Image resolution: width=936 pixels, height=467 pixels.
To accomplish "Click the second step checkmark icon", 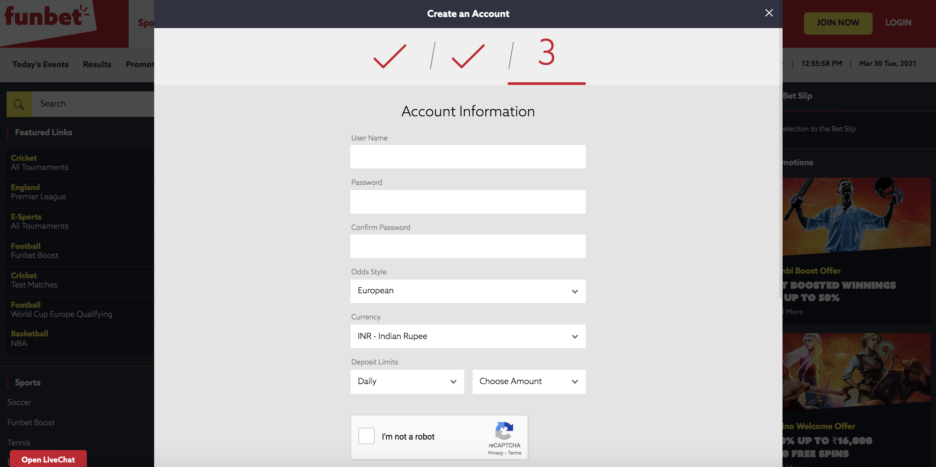I will point(468,56).
